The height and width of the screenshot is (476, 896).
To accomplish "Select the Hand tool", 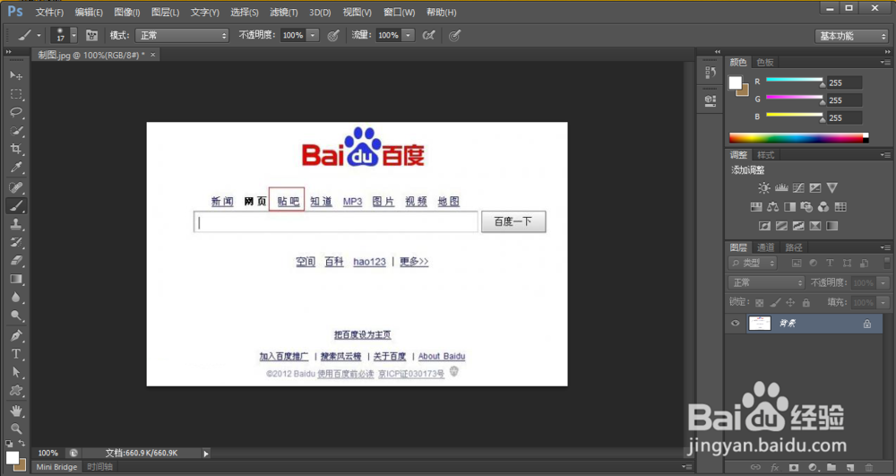I will (x=16, y=411).
